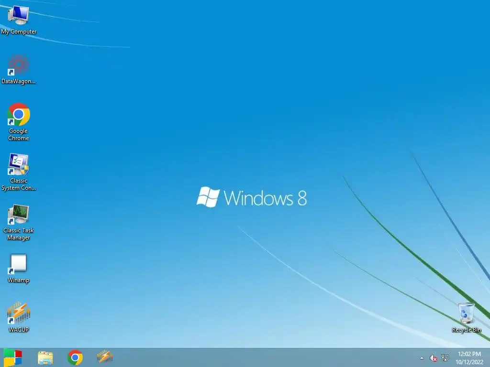Show hidden system tray icons
490x367 pixels.
point(422,358)
